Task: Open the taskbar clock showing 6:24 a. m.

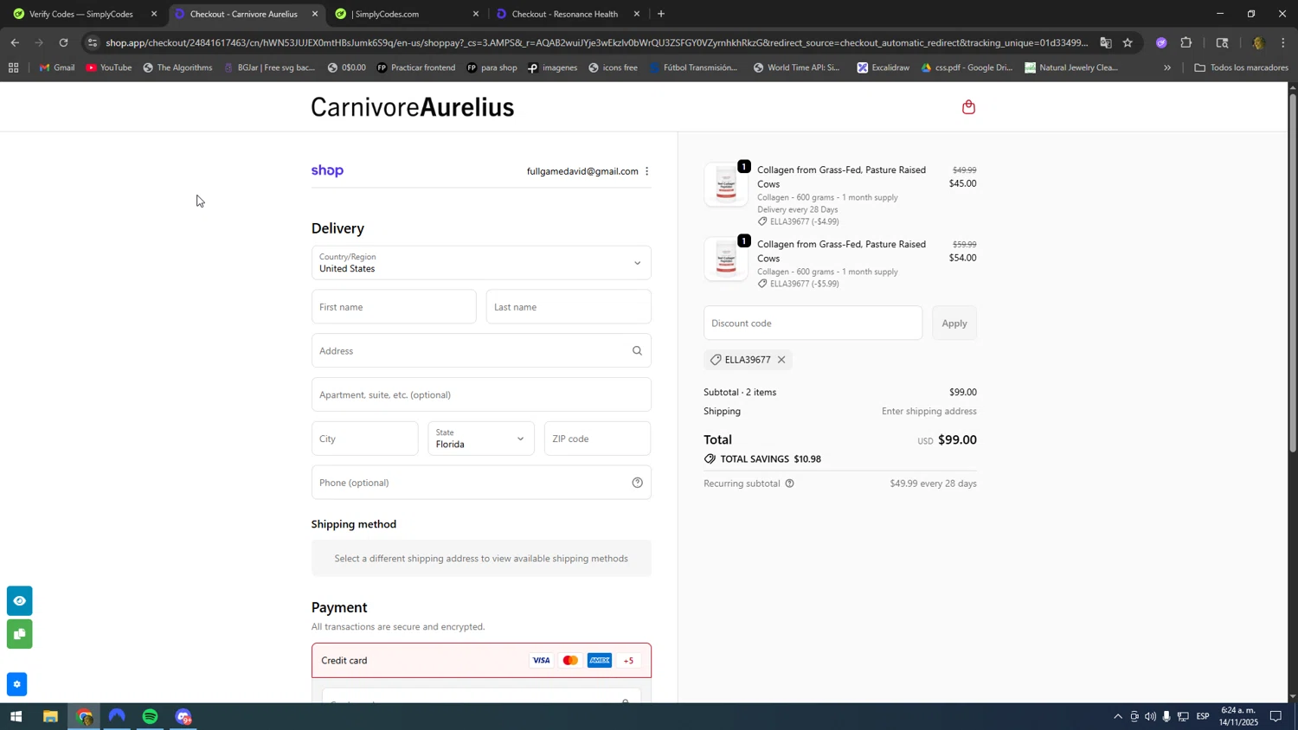Action: 1238,716
